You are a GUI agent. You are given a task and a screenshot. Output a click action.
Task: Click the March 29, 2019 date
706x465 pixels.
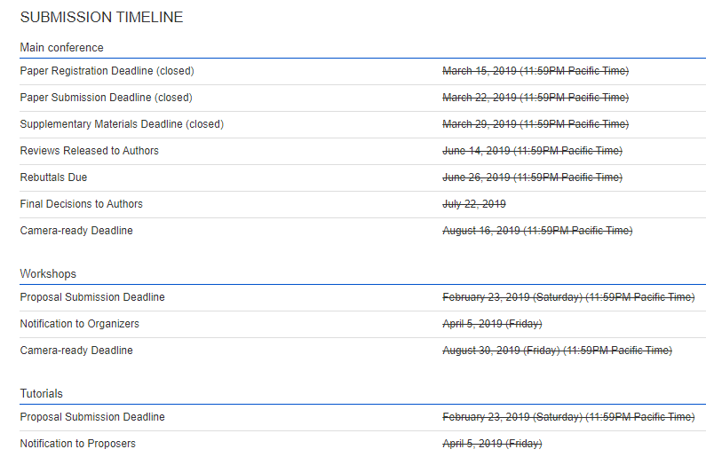[535, 124]
